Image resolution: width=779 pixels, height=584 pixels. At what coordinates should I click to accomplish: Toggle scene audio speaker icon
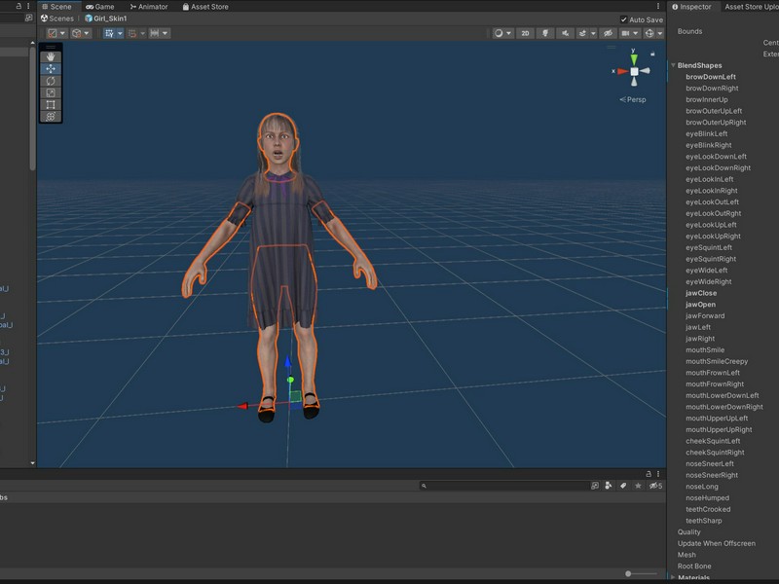(x=565, y=33)
